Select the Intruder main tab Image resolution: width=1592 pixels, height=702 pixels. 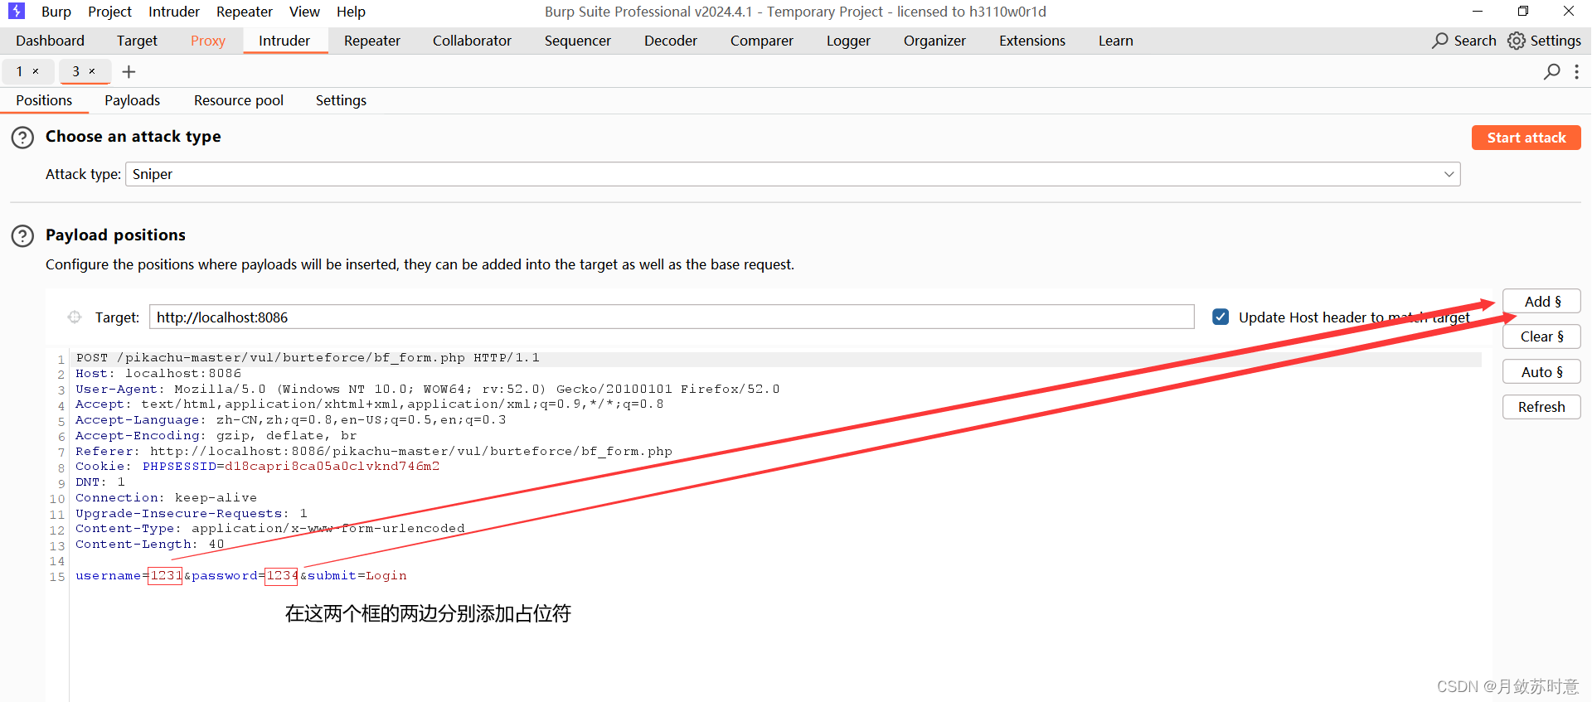[284, 41]
